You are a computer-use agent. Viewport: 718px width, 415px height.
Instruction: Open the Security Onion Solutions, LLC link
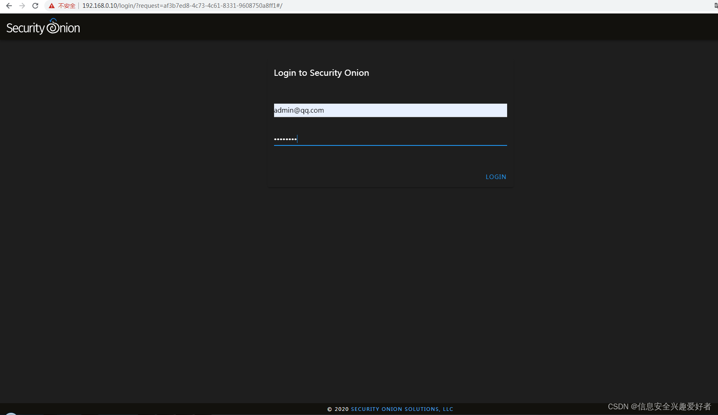point(402,409)
